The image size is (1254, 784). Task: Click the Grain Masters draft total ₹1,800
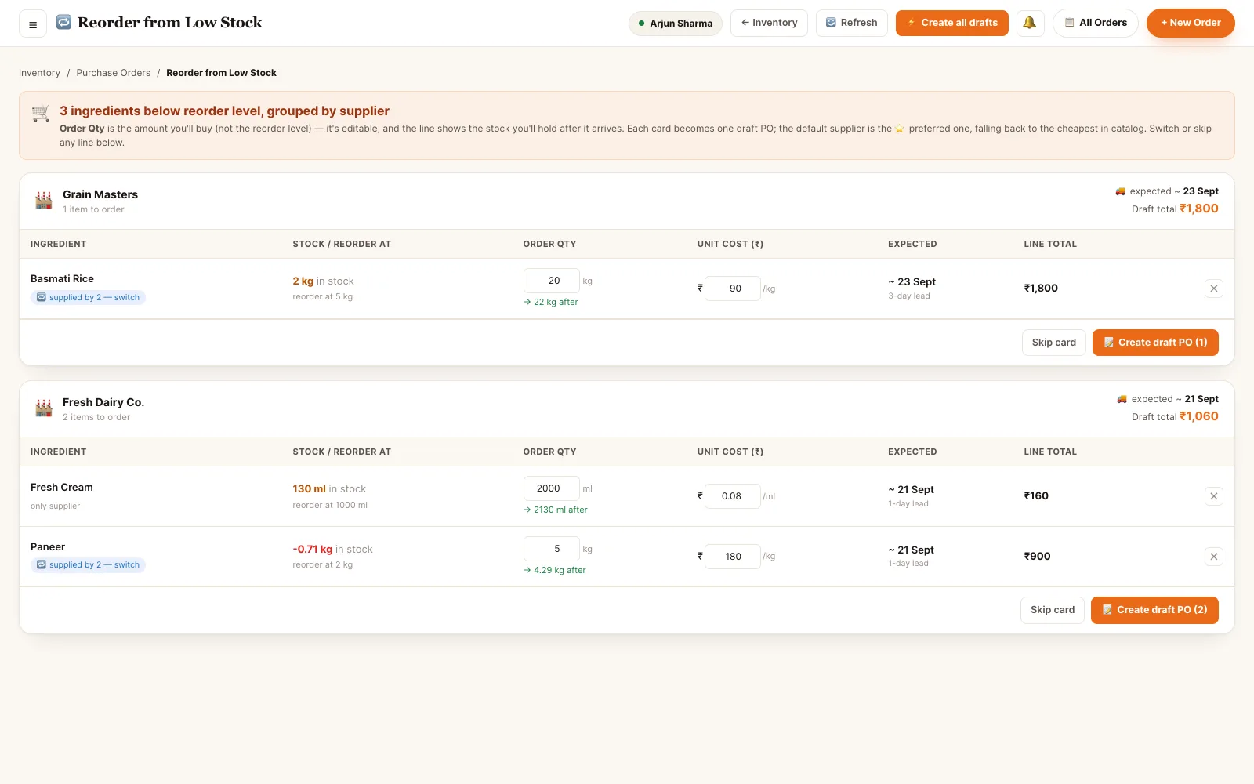1199,209
